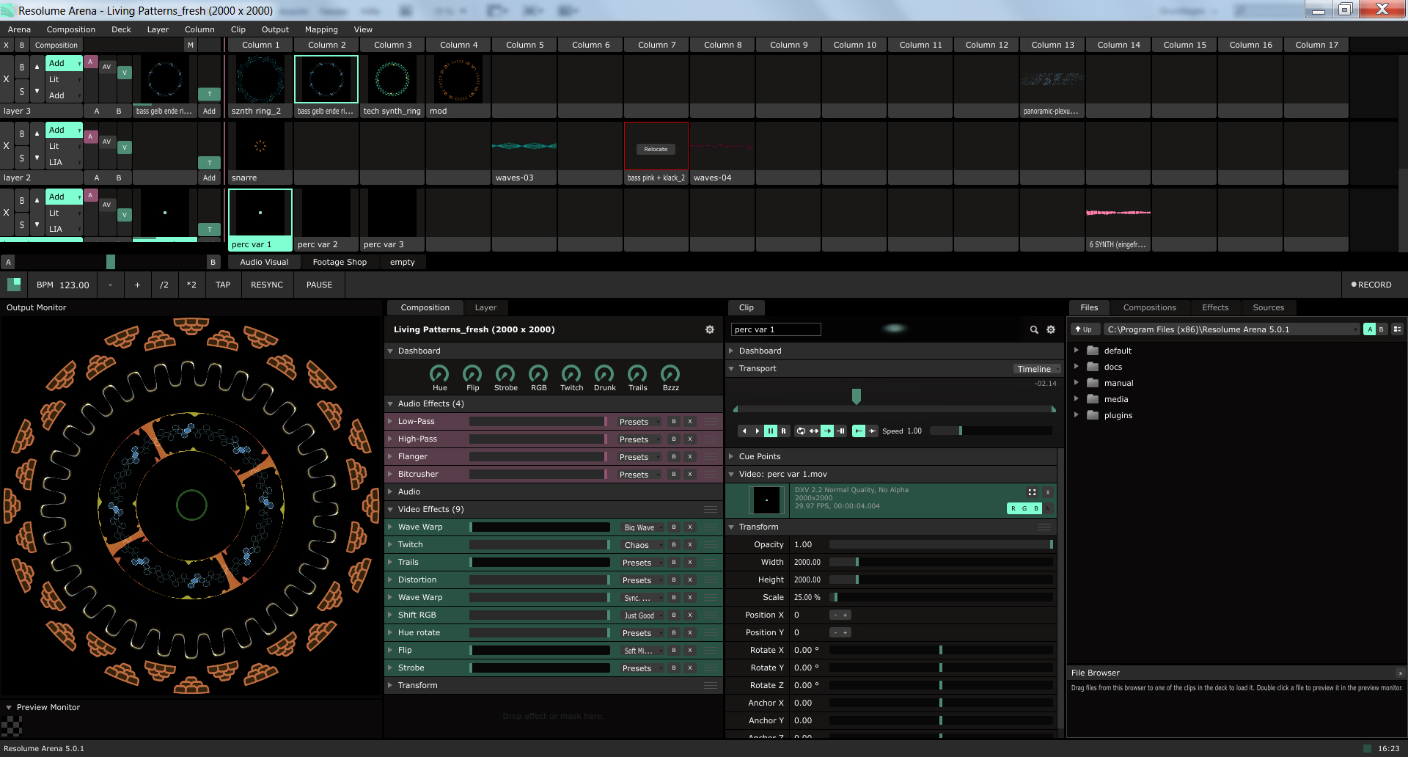Click the fullscreen icon in video info
This screenshot has width=1408, height=757.
tap(1032, 492)
